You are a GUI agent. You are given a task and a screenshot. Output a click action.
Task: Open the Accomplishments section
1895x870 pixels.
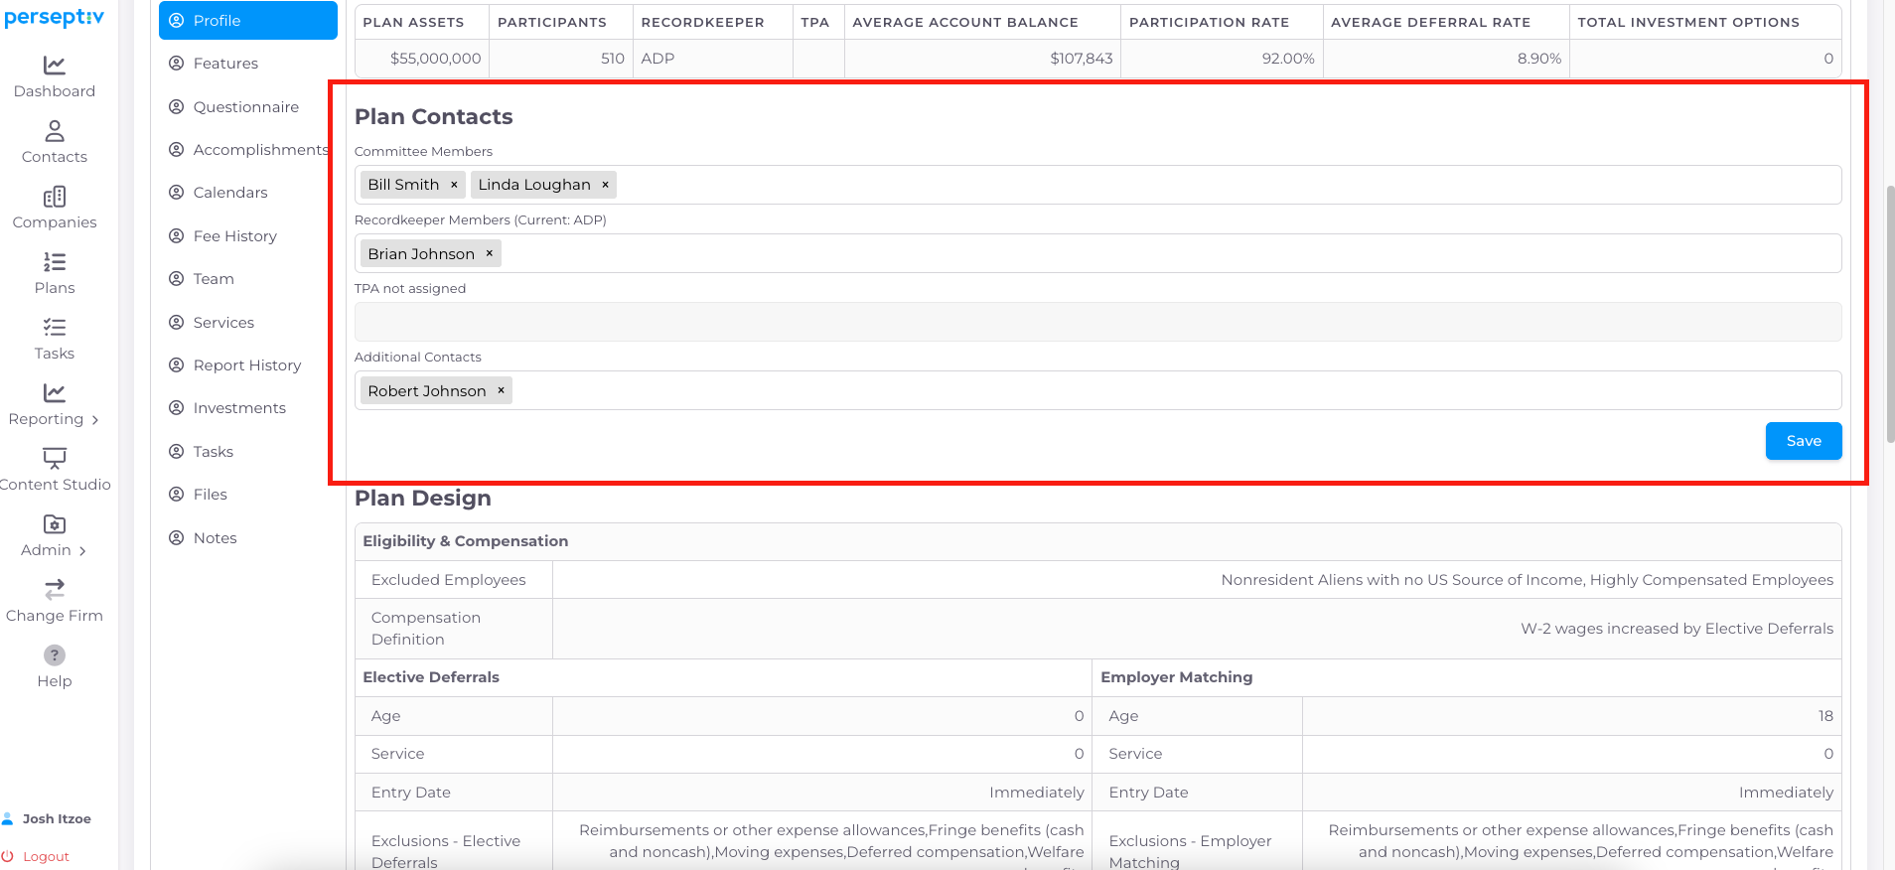click(260, 150)
